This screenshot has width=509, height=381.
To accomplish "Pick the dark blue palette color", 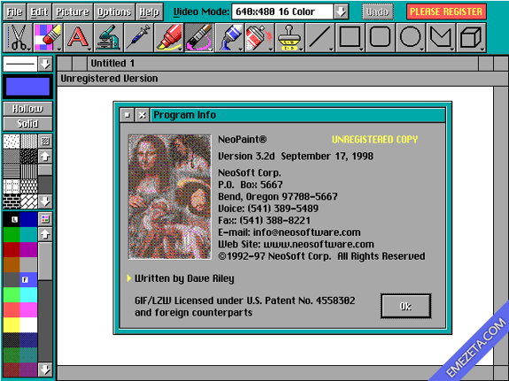I will (x=28, y=219).
